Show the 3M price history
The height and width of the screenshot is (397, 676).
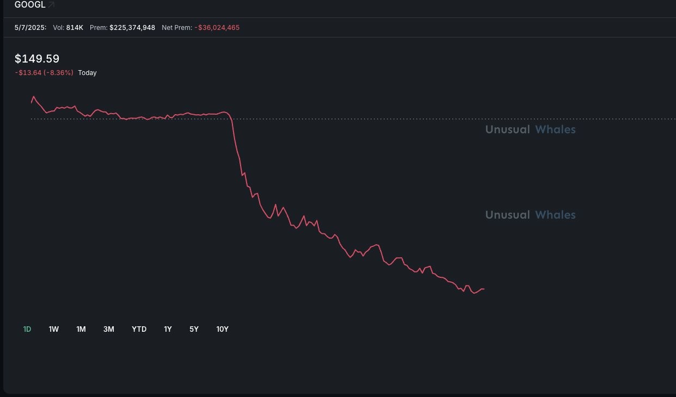(109, 329)
